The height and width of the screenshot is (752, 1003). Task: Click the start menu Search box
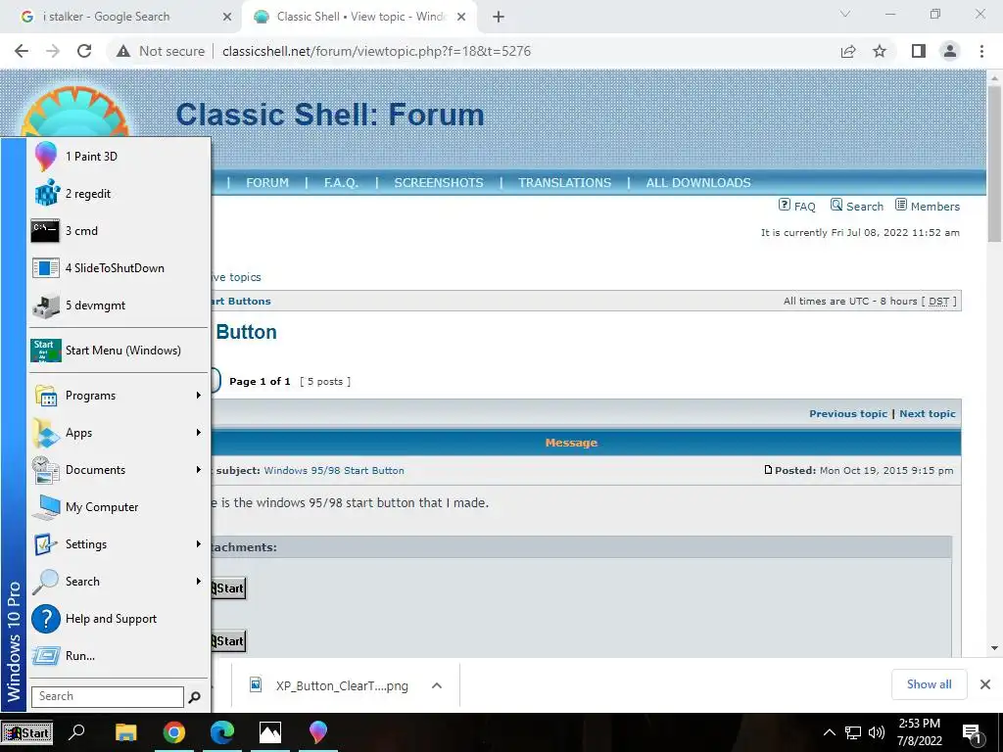pyautogui.click(x=108, y=696)
